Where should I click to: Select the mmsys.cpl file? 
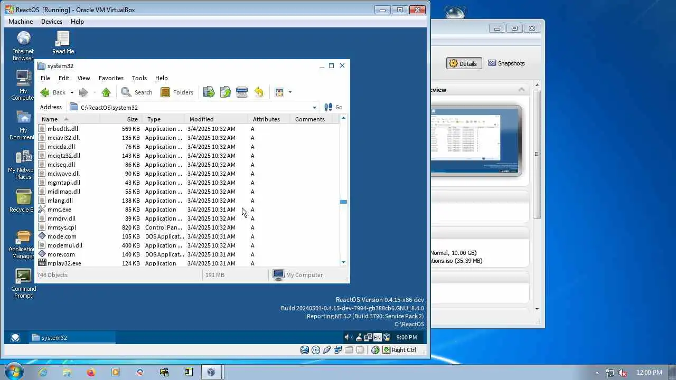tap(61, 227)
